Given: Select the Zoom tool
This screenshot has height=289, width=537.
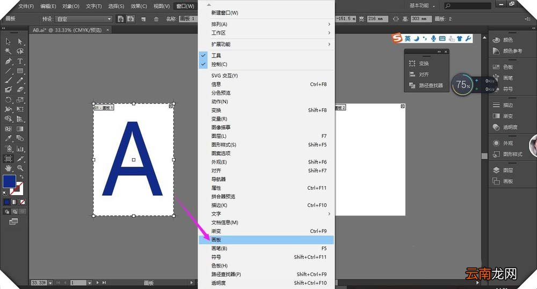Looking at the screenshot, I should click(20, 168).
